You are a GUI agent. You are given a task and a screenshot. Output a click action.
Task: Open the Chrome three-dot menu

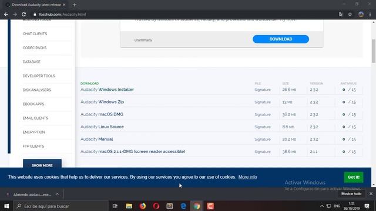370,14
